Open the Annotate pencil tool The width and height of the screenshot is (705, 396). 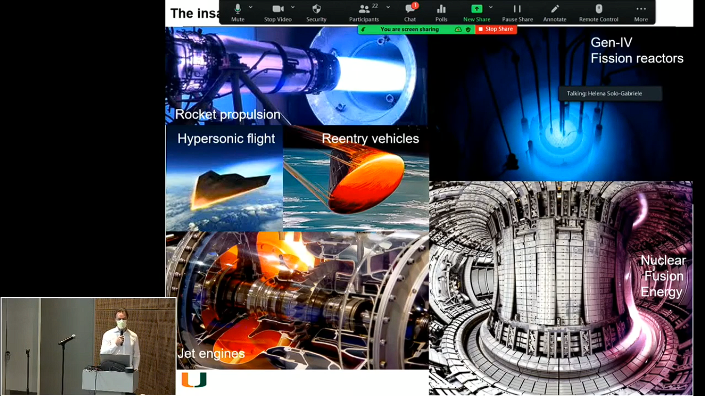click(x=555, y=12)
